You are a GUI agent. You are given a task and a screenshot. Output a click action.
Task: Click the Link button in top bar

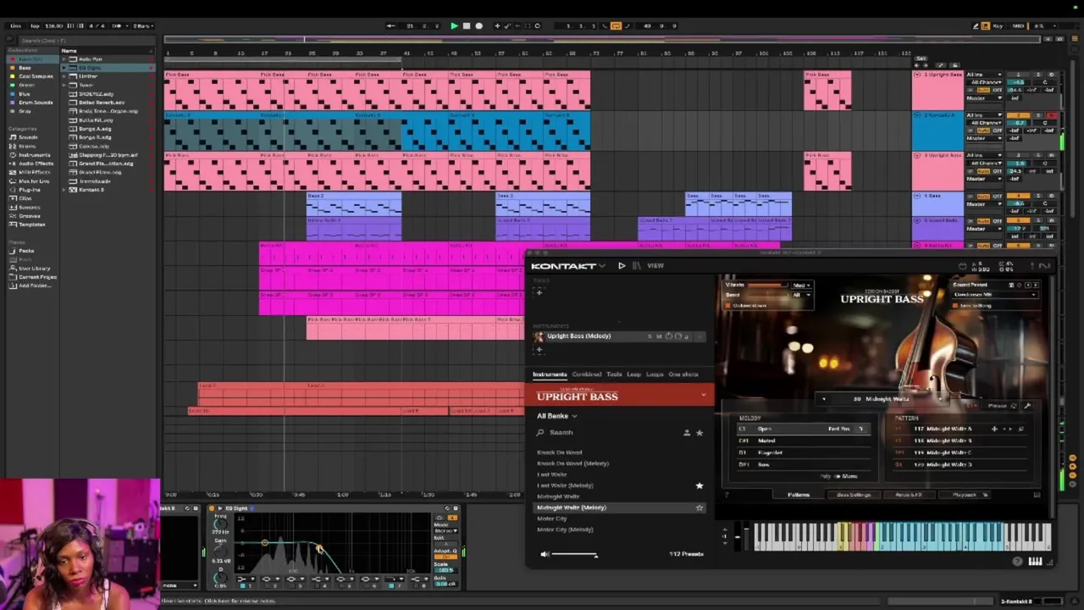tap(15, 26)
